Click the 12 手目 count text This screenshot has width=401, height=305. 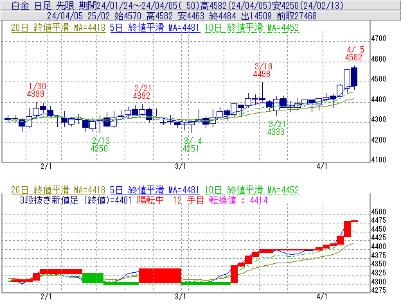(x=188, y=200)
